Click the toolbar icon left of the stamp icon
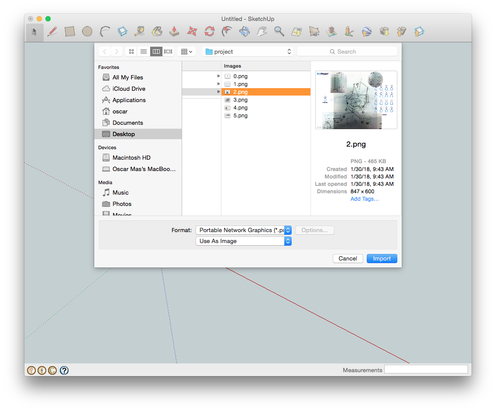496x411 pixels. click(314, 31)
